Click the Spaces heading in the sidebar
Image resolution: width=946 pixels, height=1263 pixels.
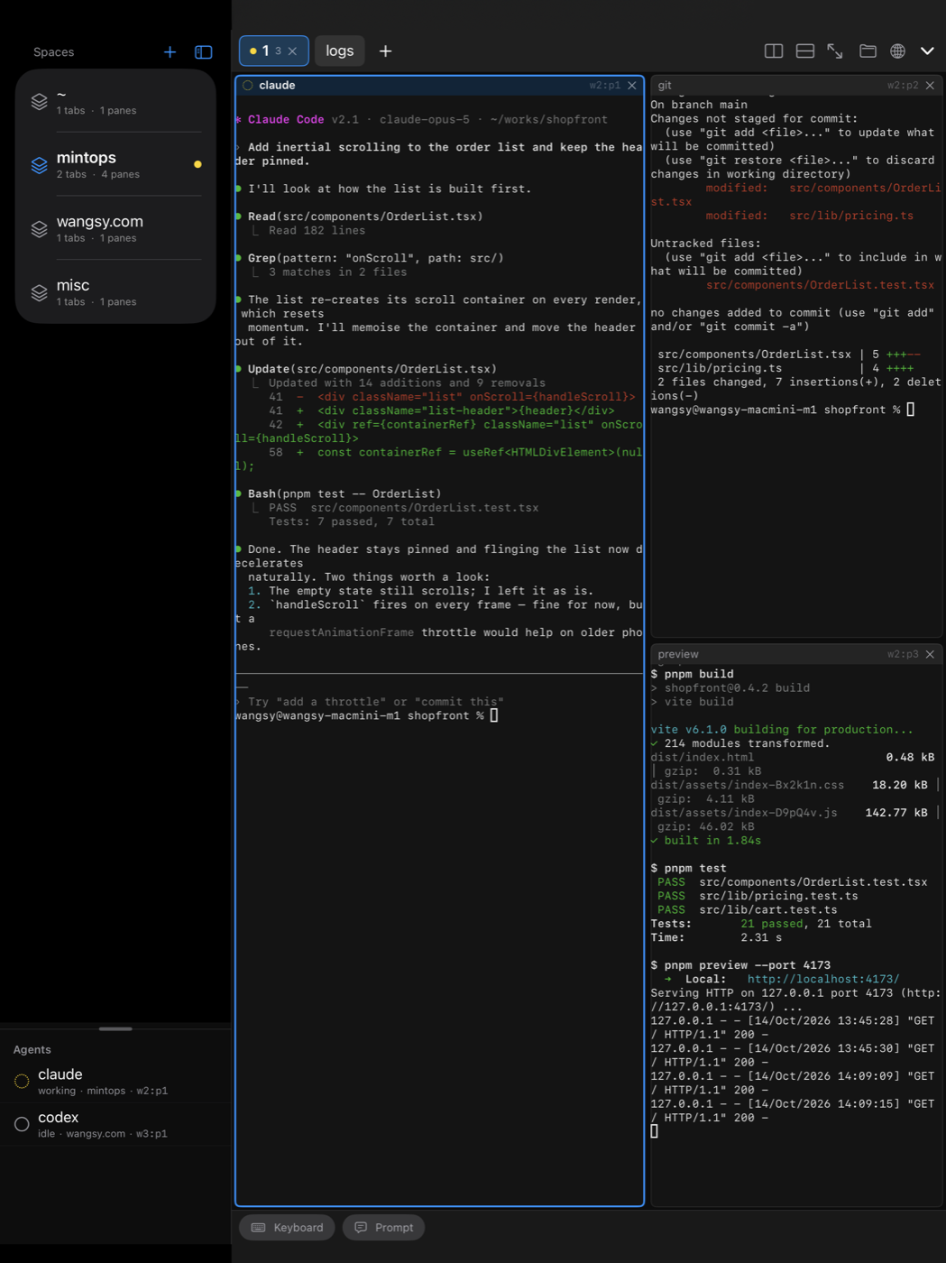[54, 52]
